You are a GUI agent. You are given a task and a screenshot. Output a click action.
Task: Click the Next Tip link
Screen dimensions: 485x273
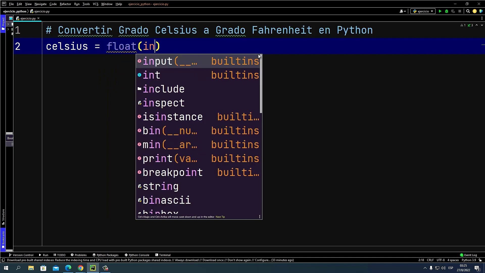(220, 217)
